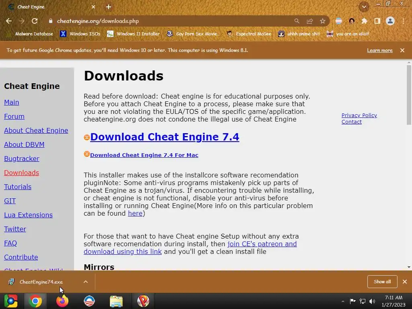Open the 'you are an idiot!' bookmark
The height and width of the screenshot is (309, 412).
click(x=348, y=34)
